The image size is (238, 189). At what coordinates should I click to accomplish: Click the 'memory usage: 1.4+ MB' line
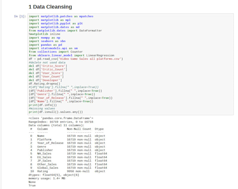47,178
